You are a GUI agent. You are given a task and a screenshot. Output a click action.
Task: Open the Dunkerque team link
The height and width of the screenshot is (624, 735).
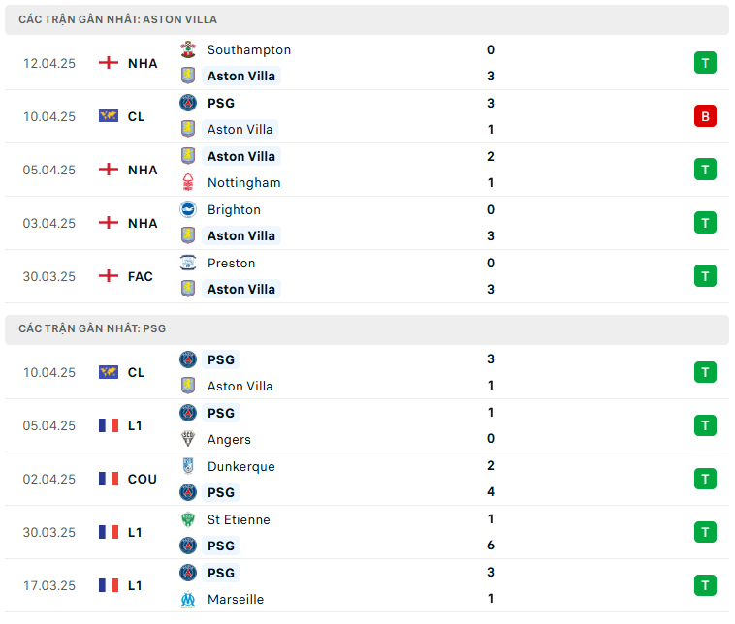(240, 466)
